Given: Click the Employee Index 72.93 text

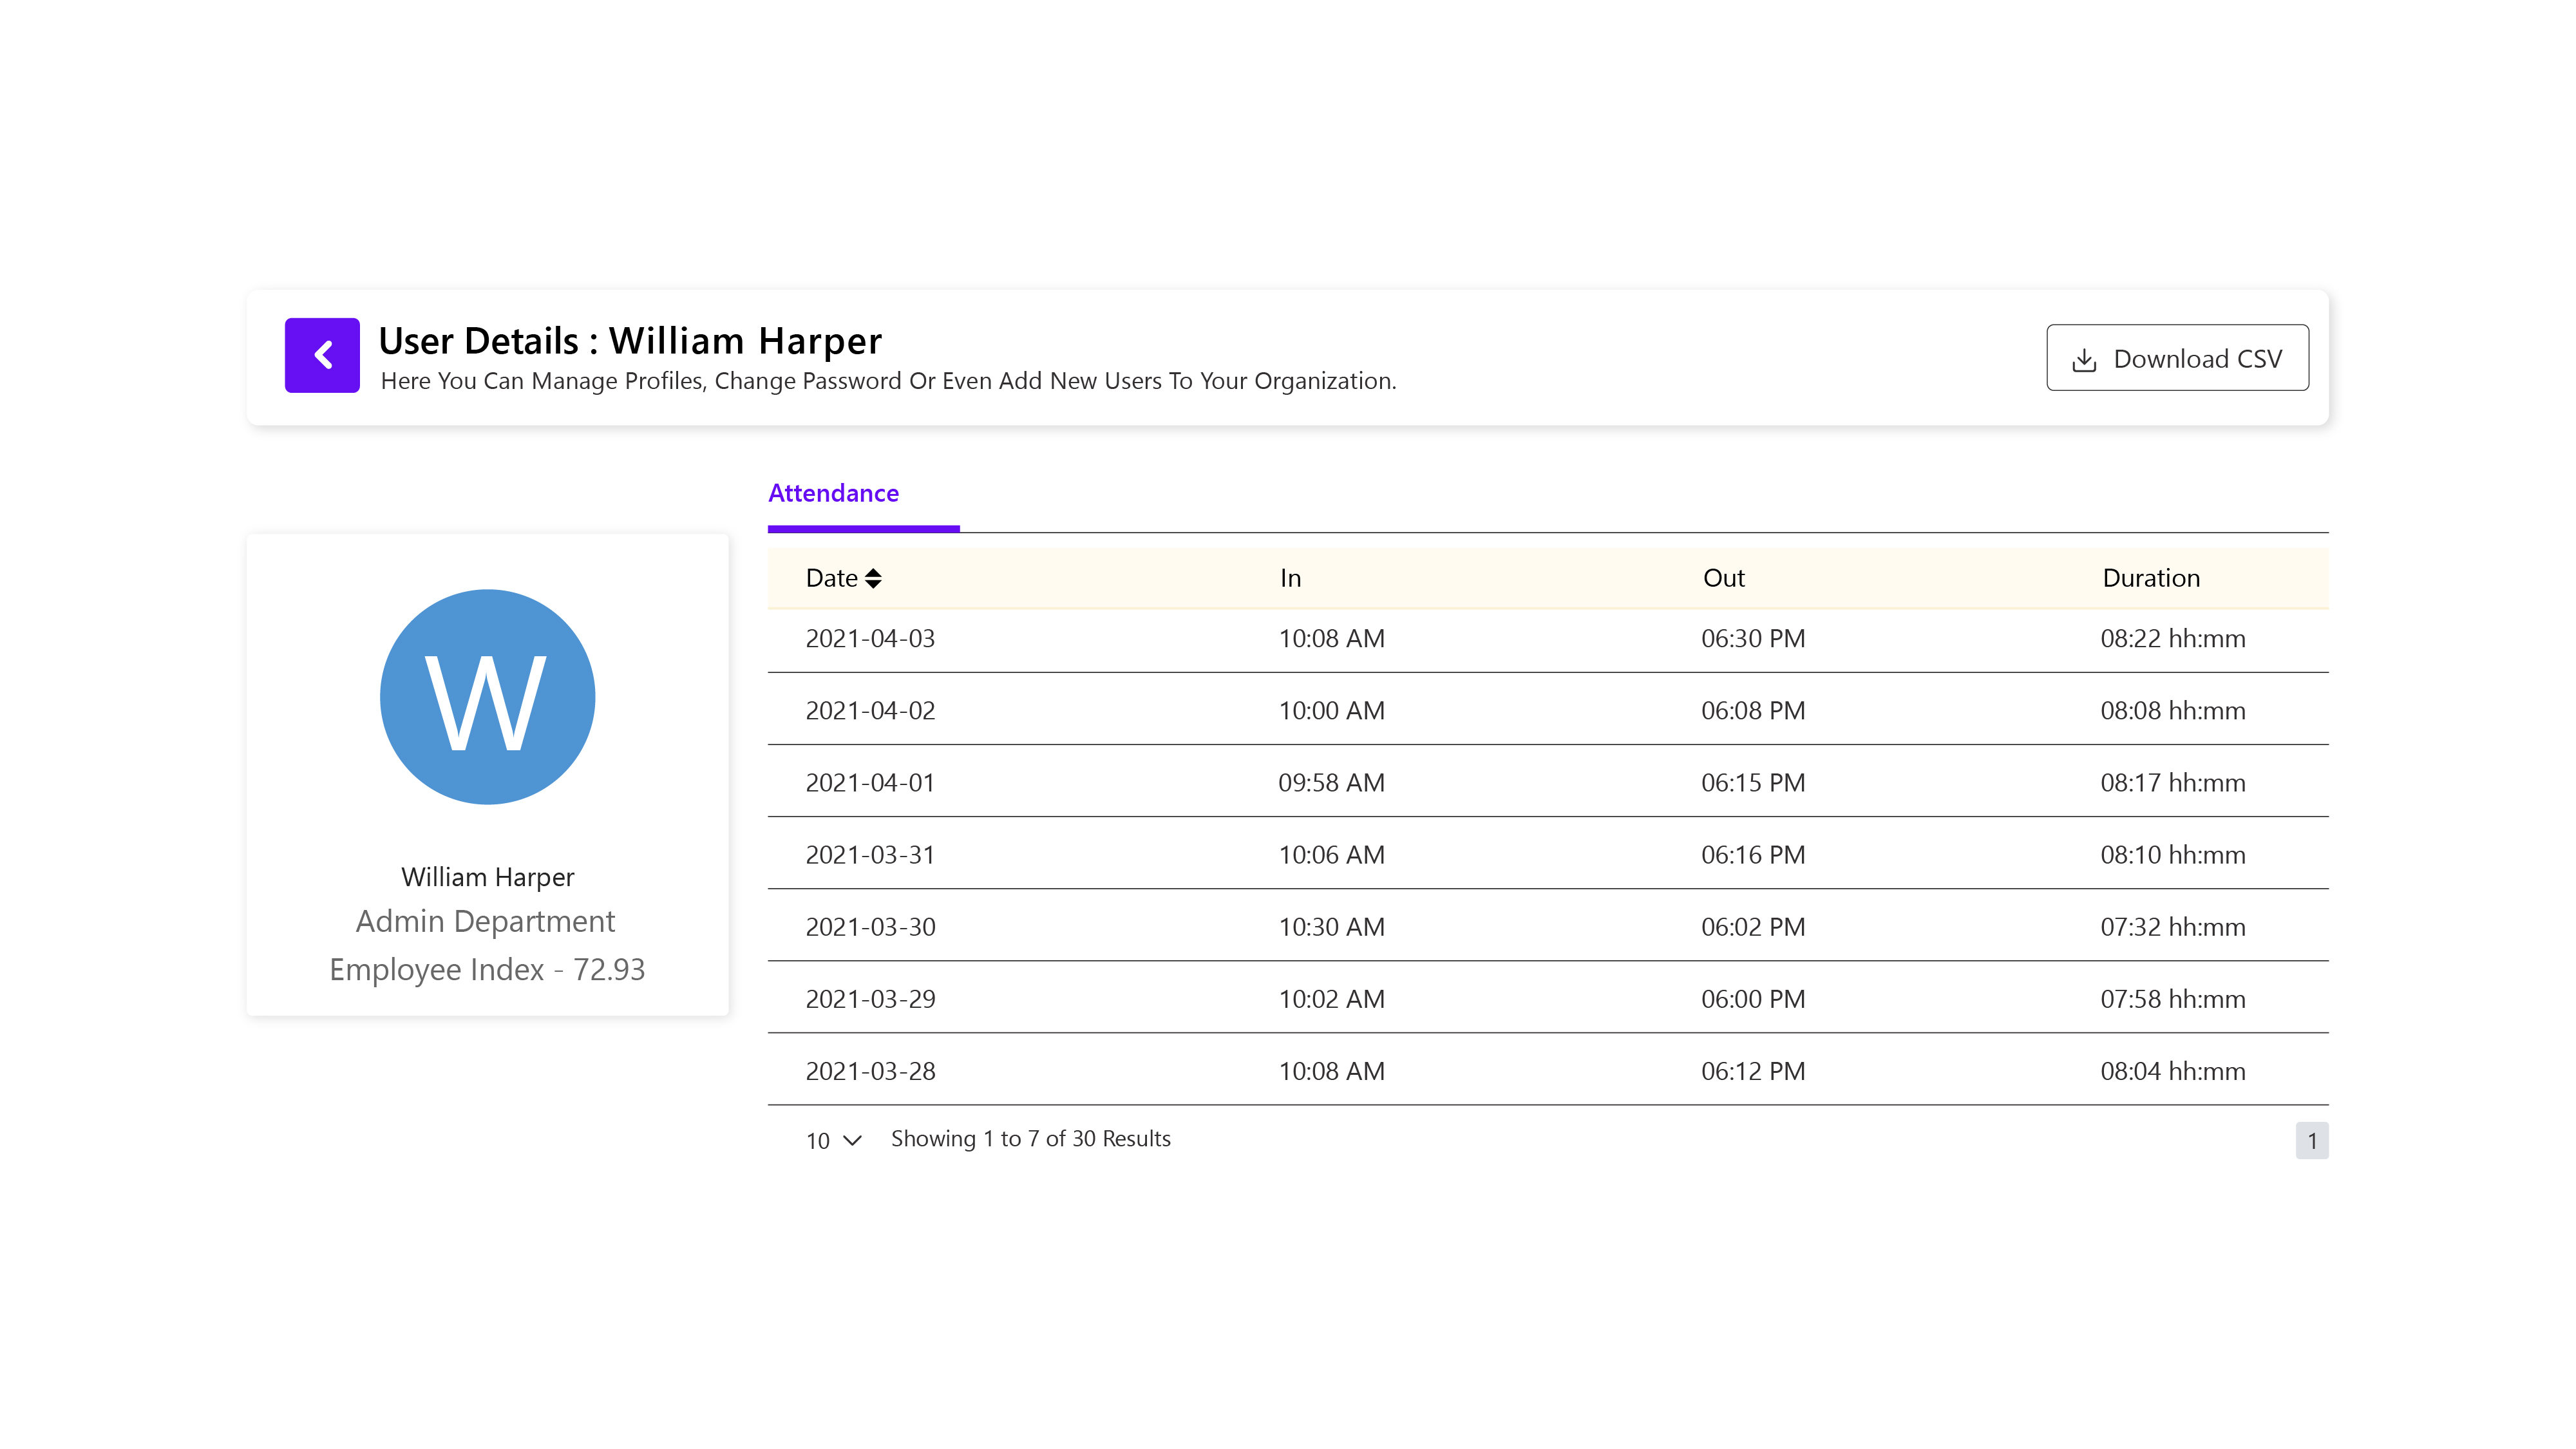Looking at the screenshot, I should 487,969.
